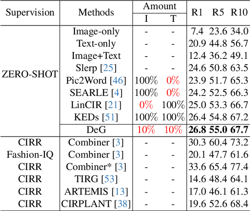Click the ZERO-SHOT supervision label
The image size is (250, 211).
[x=30, y=74]
